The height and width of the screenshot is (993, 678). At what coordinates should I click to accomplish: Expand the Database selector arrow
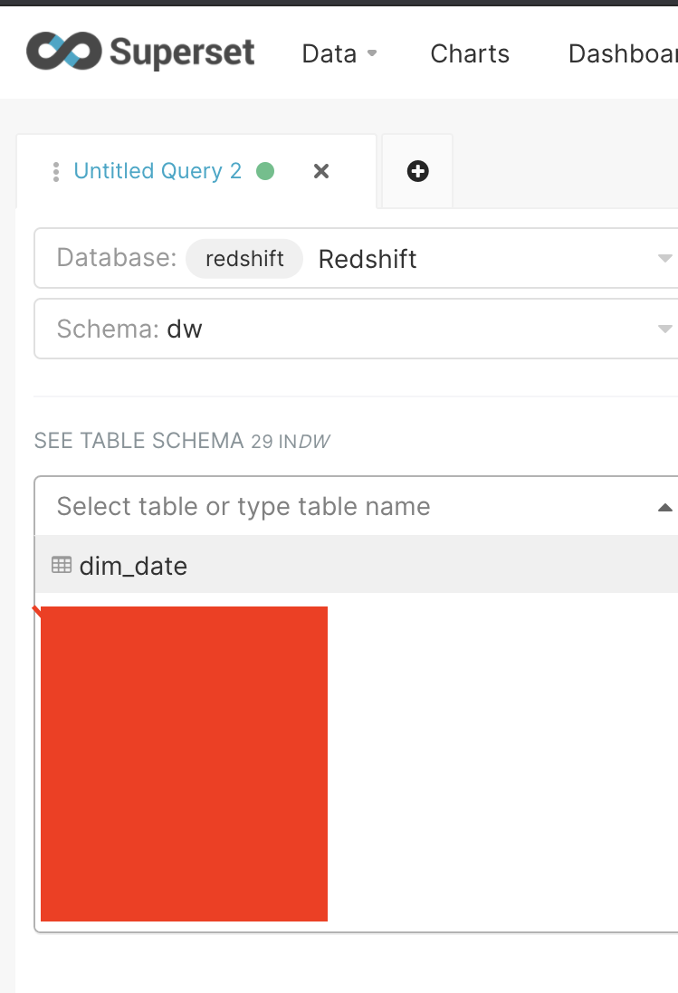[x=664, y=259]
